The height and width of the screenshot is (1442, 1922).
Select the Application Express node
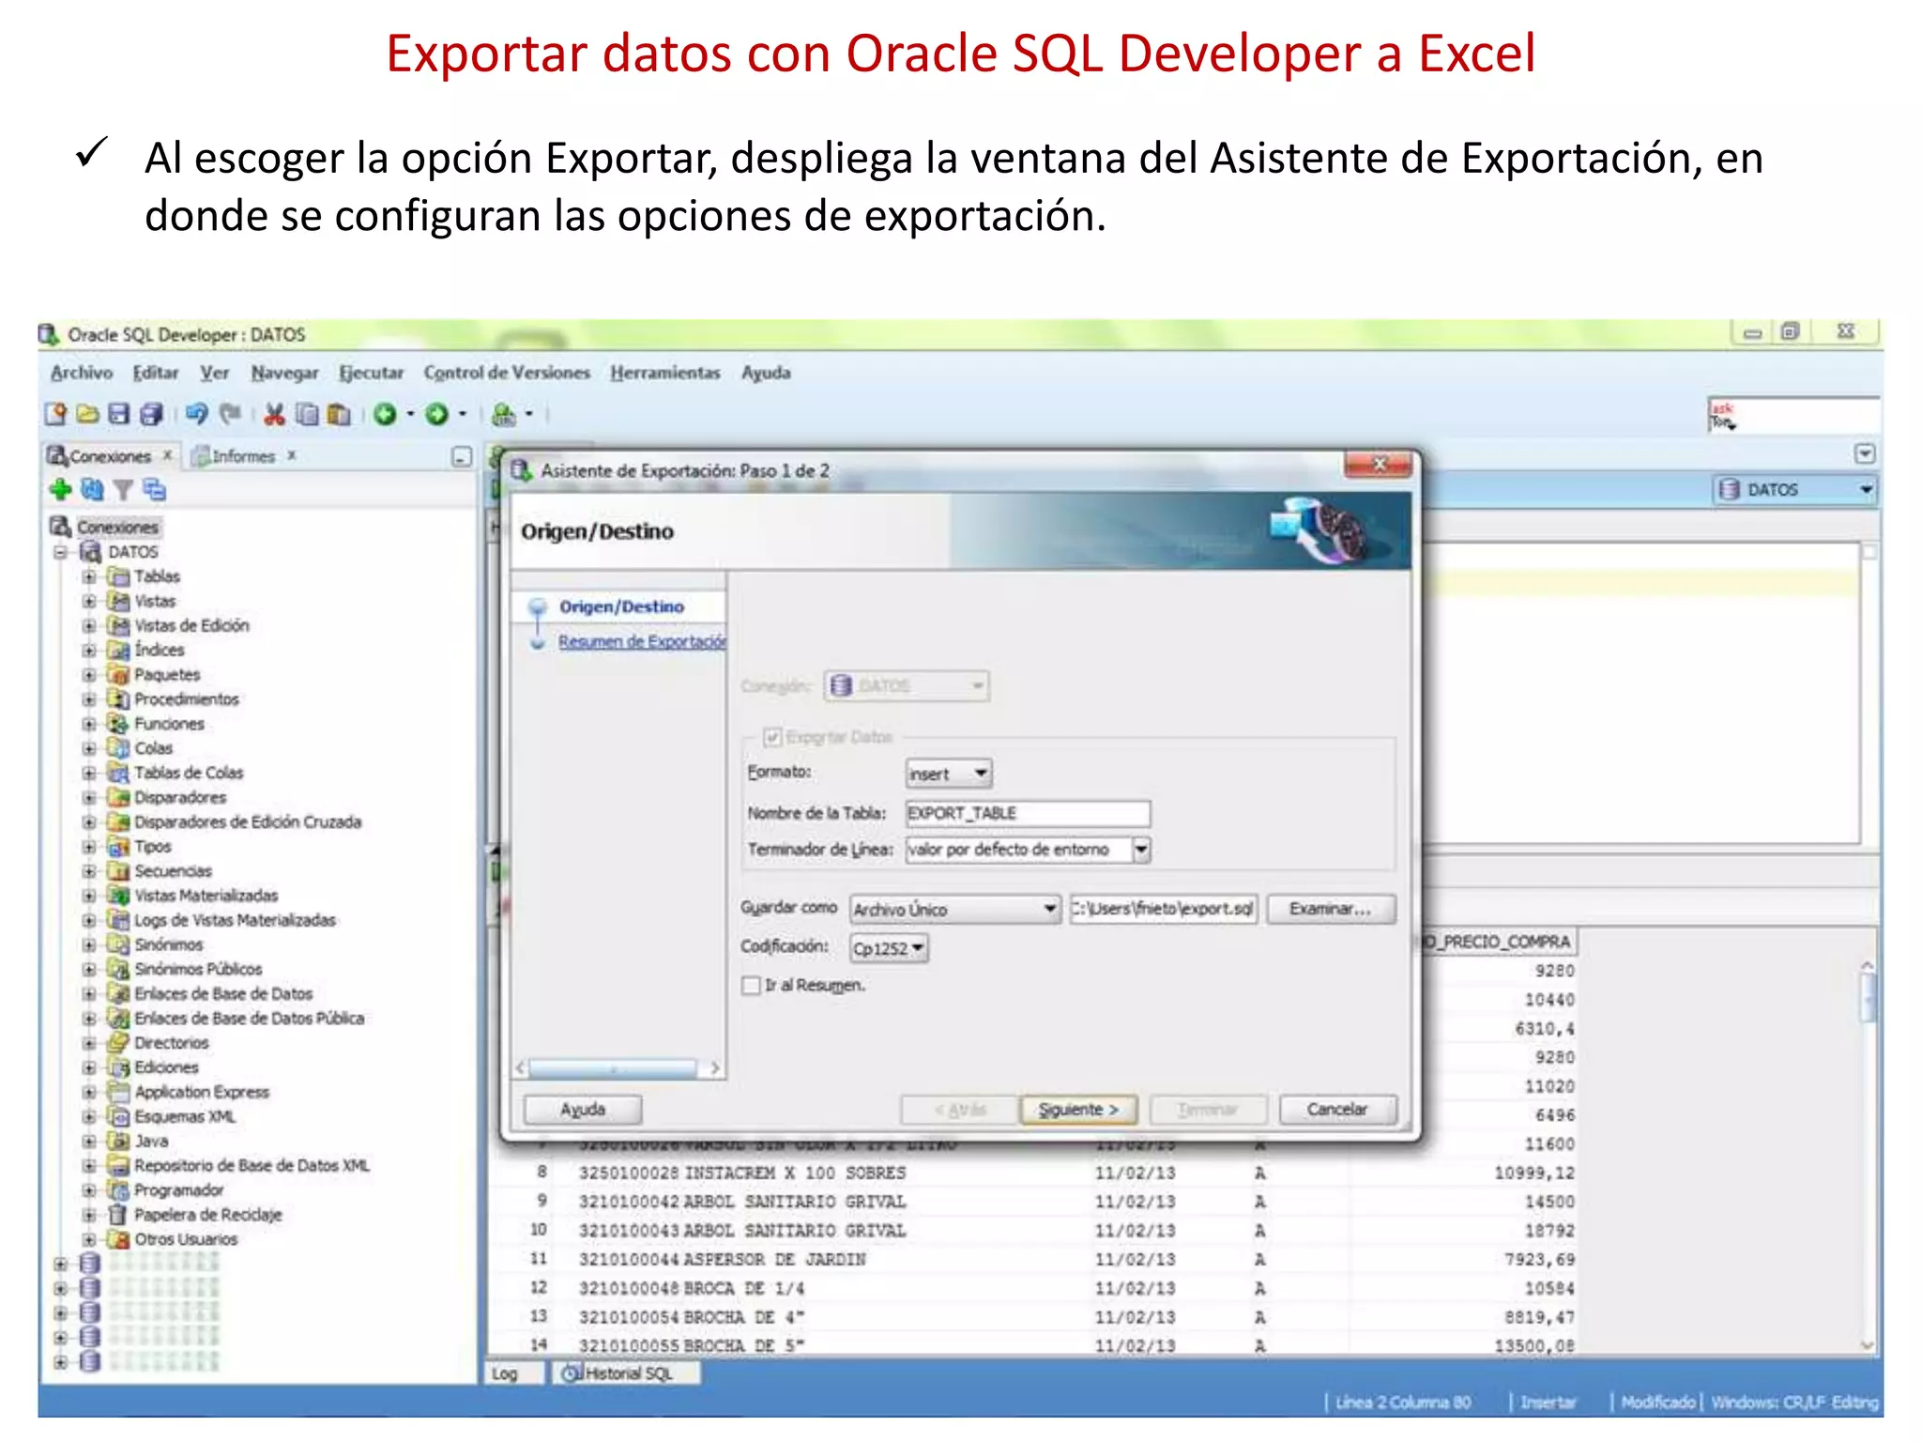tap(202, 1092)
